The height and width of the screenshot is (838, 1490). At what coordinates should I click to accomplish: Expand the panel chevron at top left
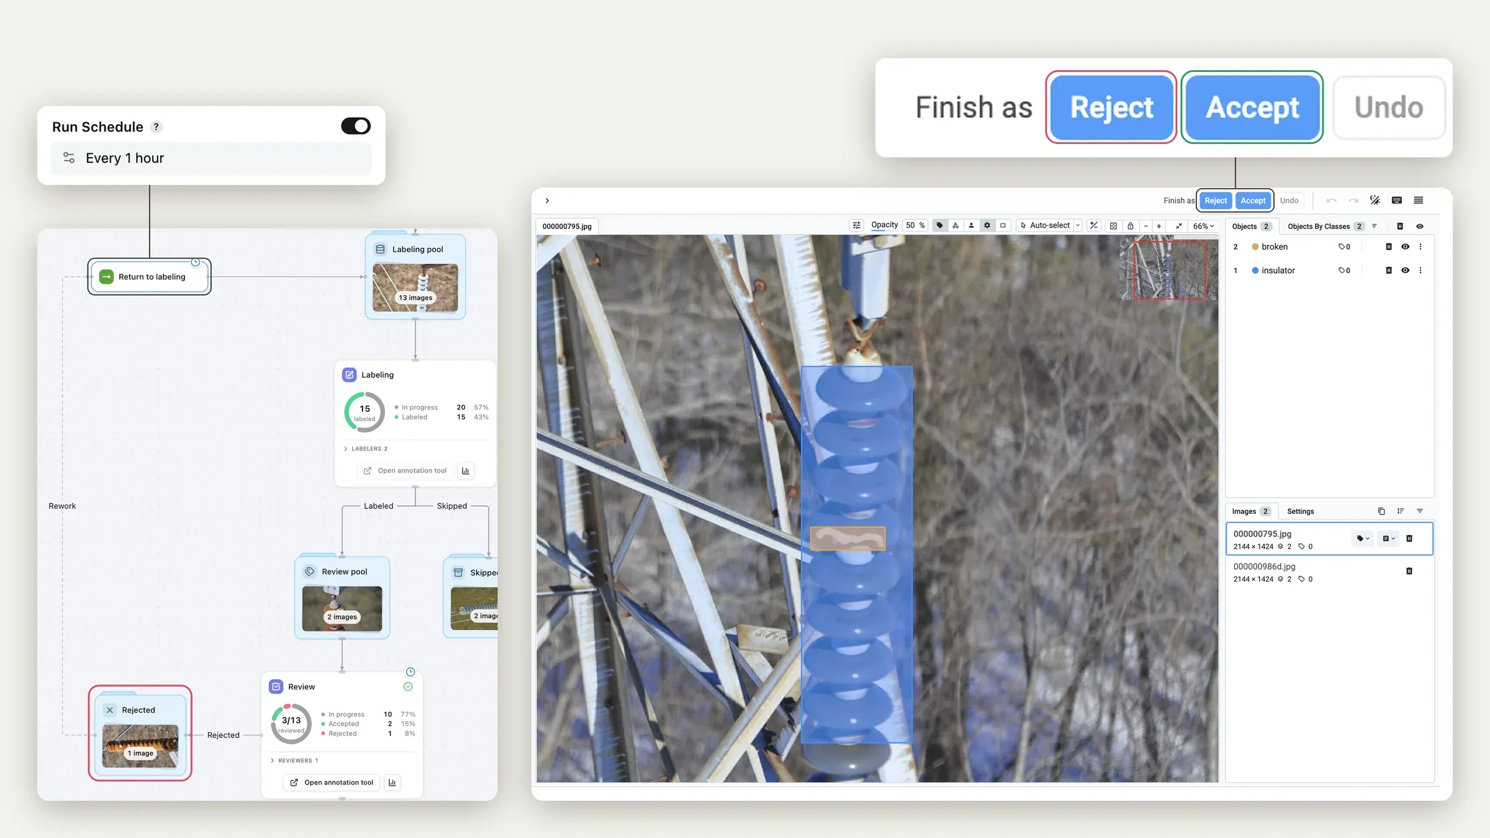(547, 200)
